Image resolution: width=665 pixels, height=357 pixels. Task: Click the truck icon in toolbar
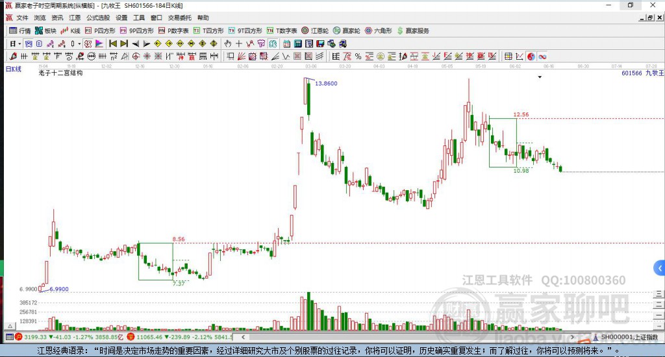click(x=343, y=43)
